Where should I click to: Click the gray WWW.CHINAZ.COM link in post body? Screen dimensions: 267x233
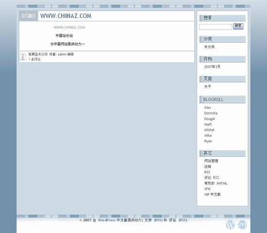point(69,27)
